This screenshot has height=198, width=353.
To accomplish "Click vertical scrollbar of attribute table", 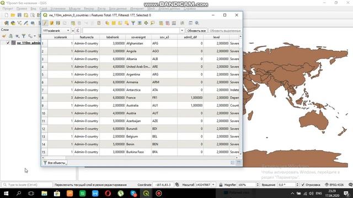I will [x=240, y=95].
